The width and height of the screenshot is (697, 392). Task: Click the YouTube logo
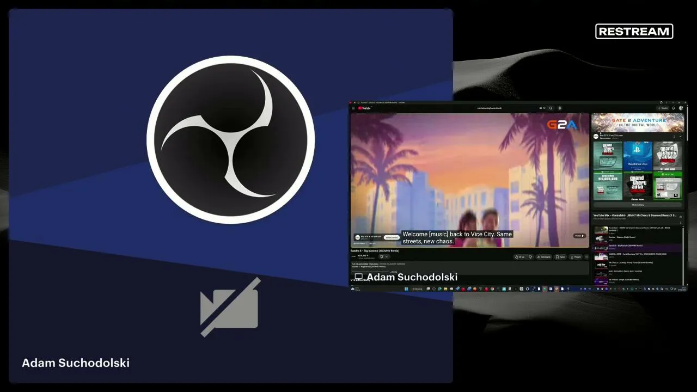[364, 108]
